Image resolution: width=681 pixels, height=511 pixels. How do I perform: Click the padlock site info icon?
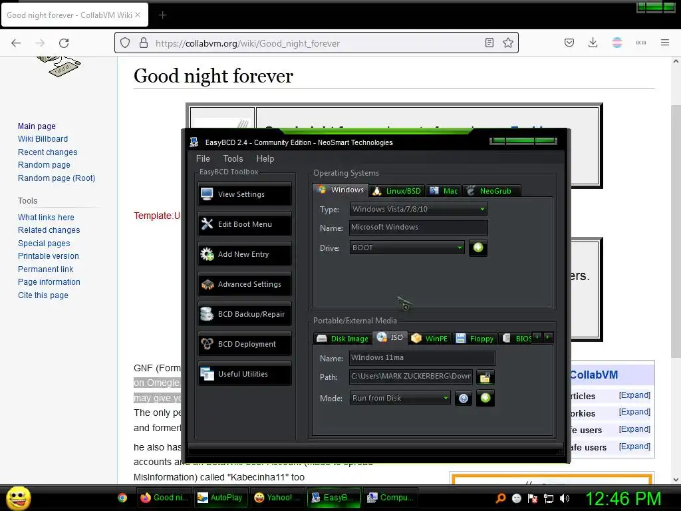(x=144, y=43)
